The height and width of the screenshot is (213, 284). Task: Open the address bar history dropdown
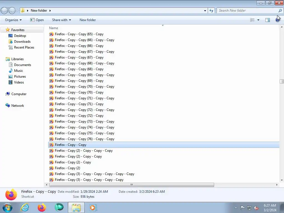pyautogui.click(x=205, y=11)
